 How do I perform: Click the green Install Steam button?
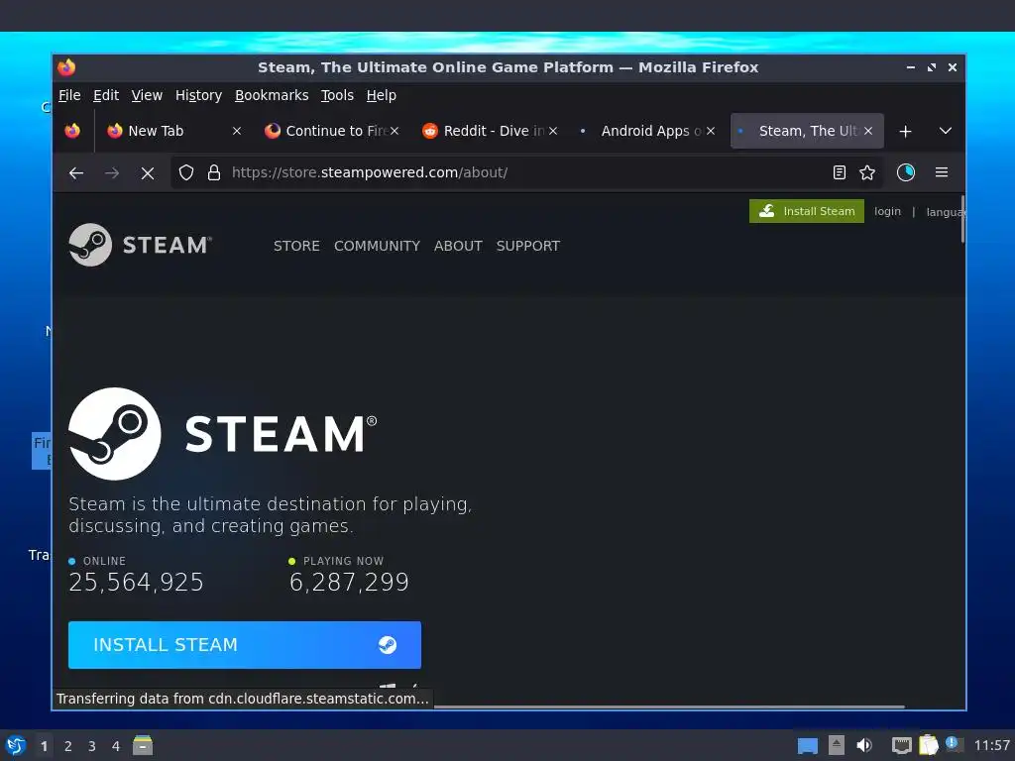pyautogui.click(x=807, y=211)
